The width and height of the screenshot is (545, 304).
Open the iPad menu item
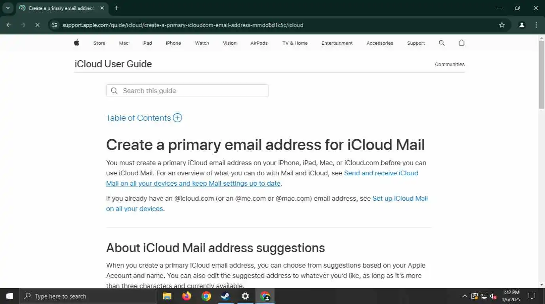pos(147,43)
